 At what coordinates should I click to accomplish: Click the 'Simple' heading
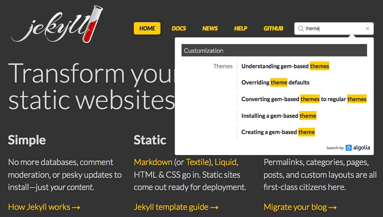point(27,140)
